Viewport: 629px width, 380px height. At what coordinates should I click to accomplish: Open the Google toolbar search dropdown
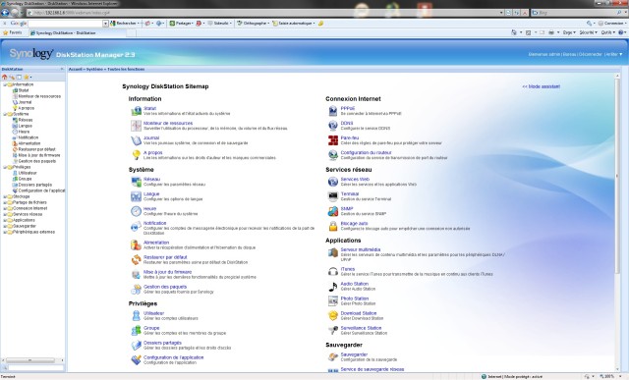pos(105,24)
